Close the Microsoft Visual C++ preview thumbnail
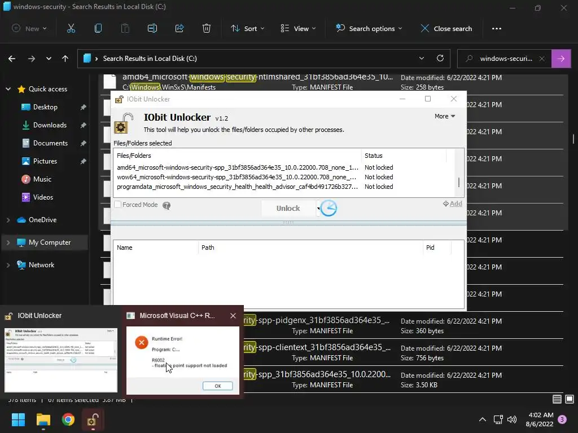The image size is (578, 433). (x=233, y=316)
